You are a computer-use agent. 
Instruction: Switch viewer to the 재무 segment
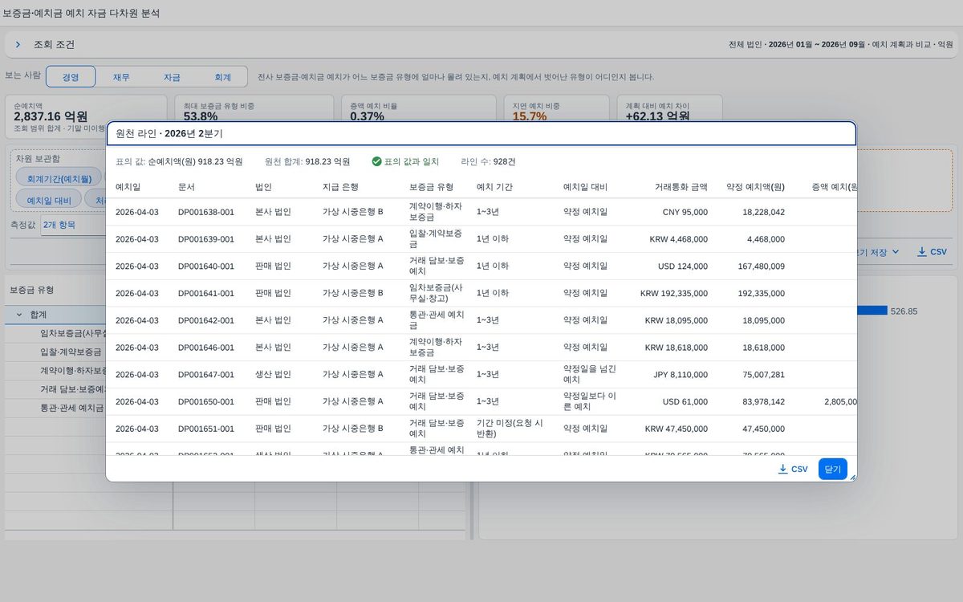tap(121, 77)
